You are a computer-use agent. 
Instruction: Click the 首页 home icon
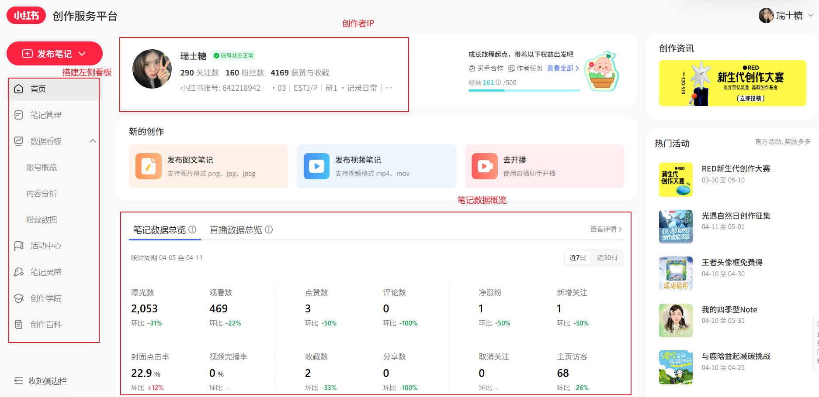pos(19,89)
